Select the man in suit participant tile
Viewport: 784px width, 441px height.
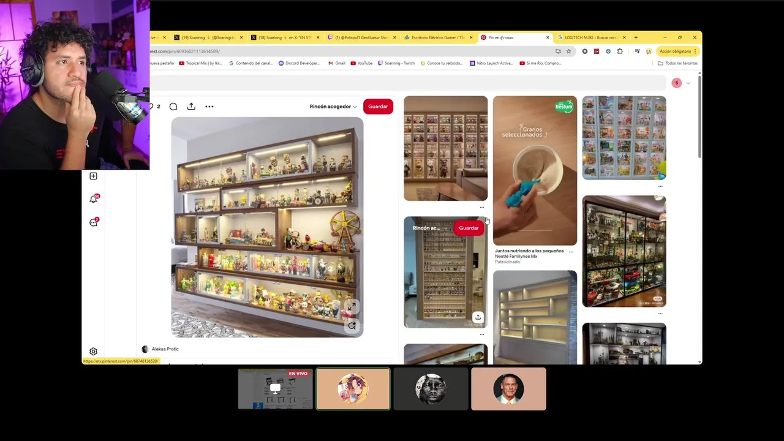508,388
